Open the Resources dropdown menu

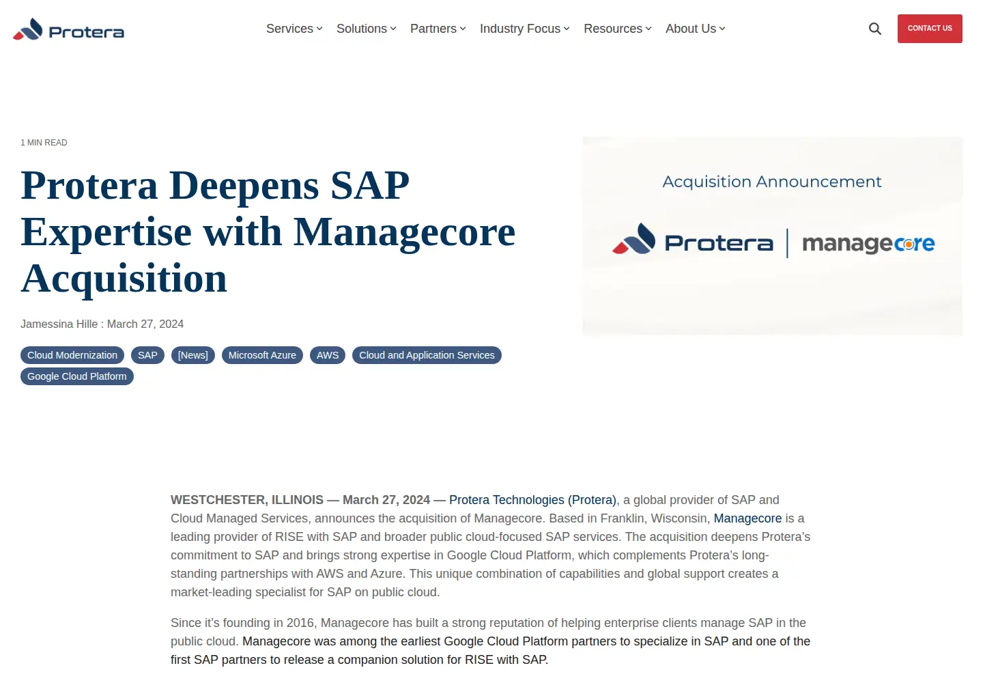tap(617, 29)
